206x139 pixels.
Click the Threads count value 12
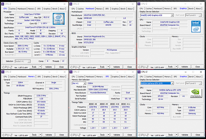point(63,61)
